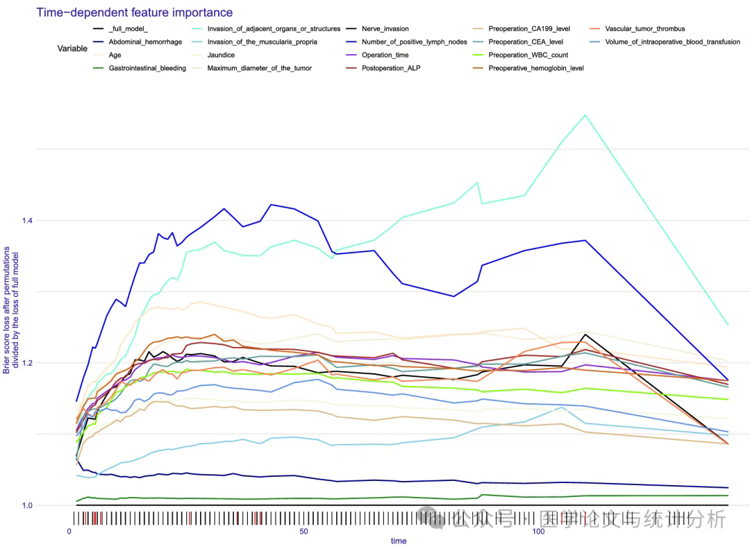
Task: Click the Time-dependent feature importance title
Action: coord(135,12)
